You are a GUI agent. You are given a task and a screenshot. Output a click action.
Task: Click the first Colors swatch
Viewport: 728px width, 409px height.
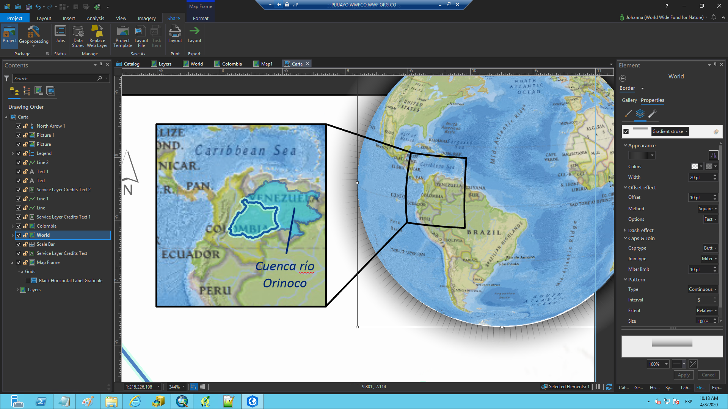[694, 166]
